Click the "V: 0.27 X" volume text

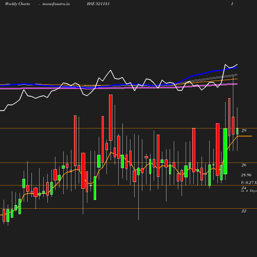(249, 182)
